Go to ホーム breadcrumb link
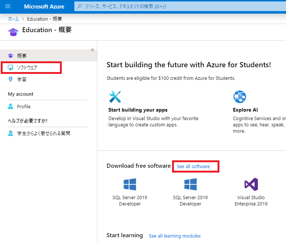The height and width of the screenshot is (242, 286). [13, 19]
